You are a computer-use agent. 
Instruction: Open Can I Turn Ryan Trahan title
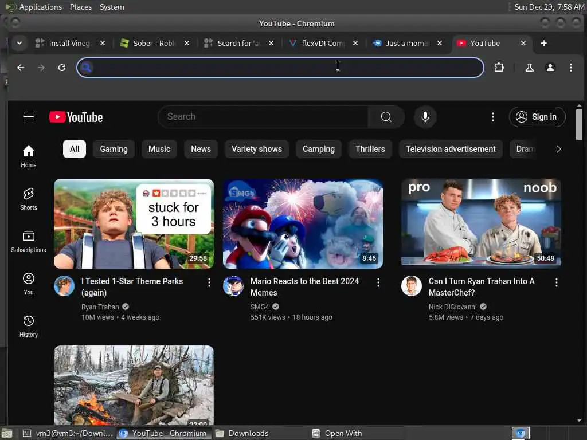pyautogui.click(x=482, y=287)
